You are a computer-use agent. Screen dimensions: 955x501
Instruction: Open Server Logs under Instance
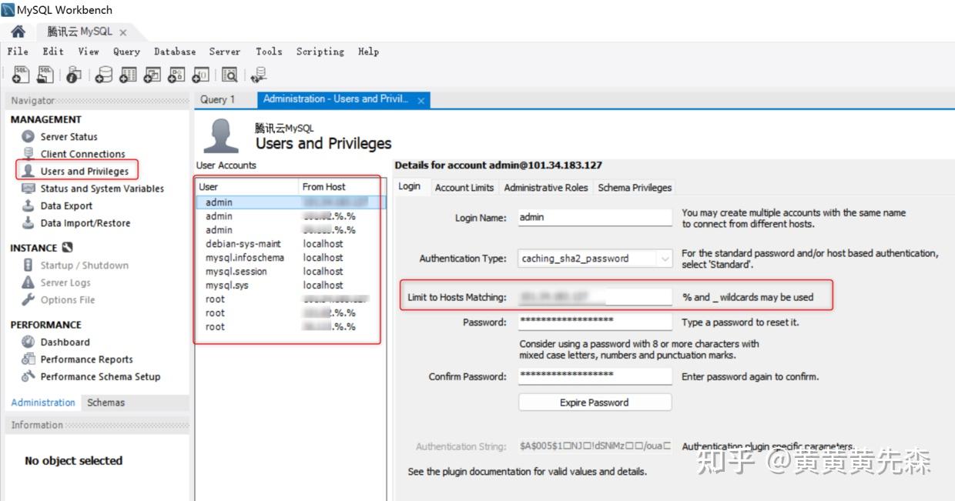(x=65, y=282)
